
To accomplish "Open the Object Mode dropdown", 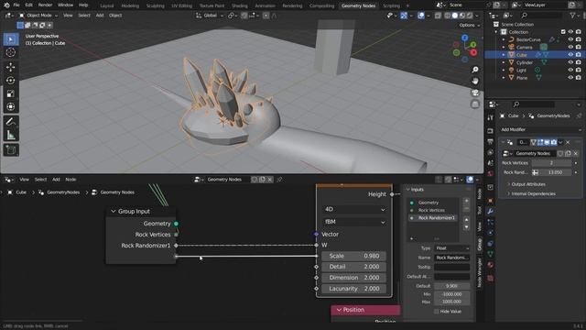I will click(38, 16).
